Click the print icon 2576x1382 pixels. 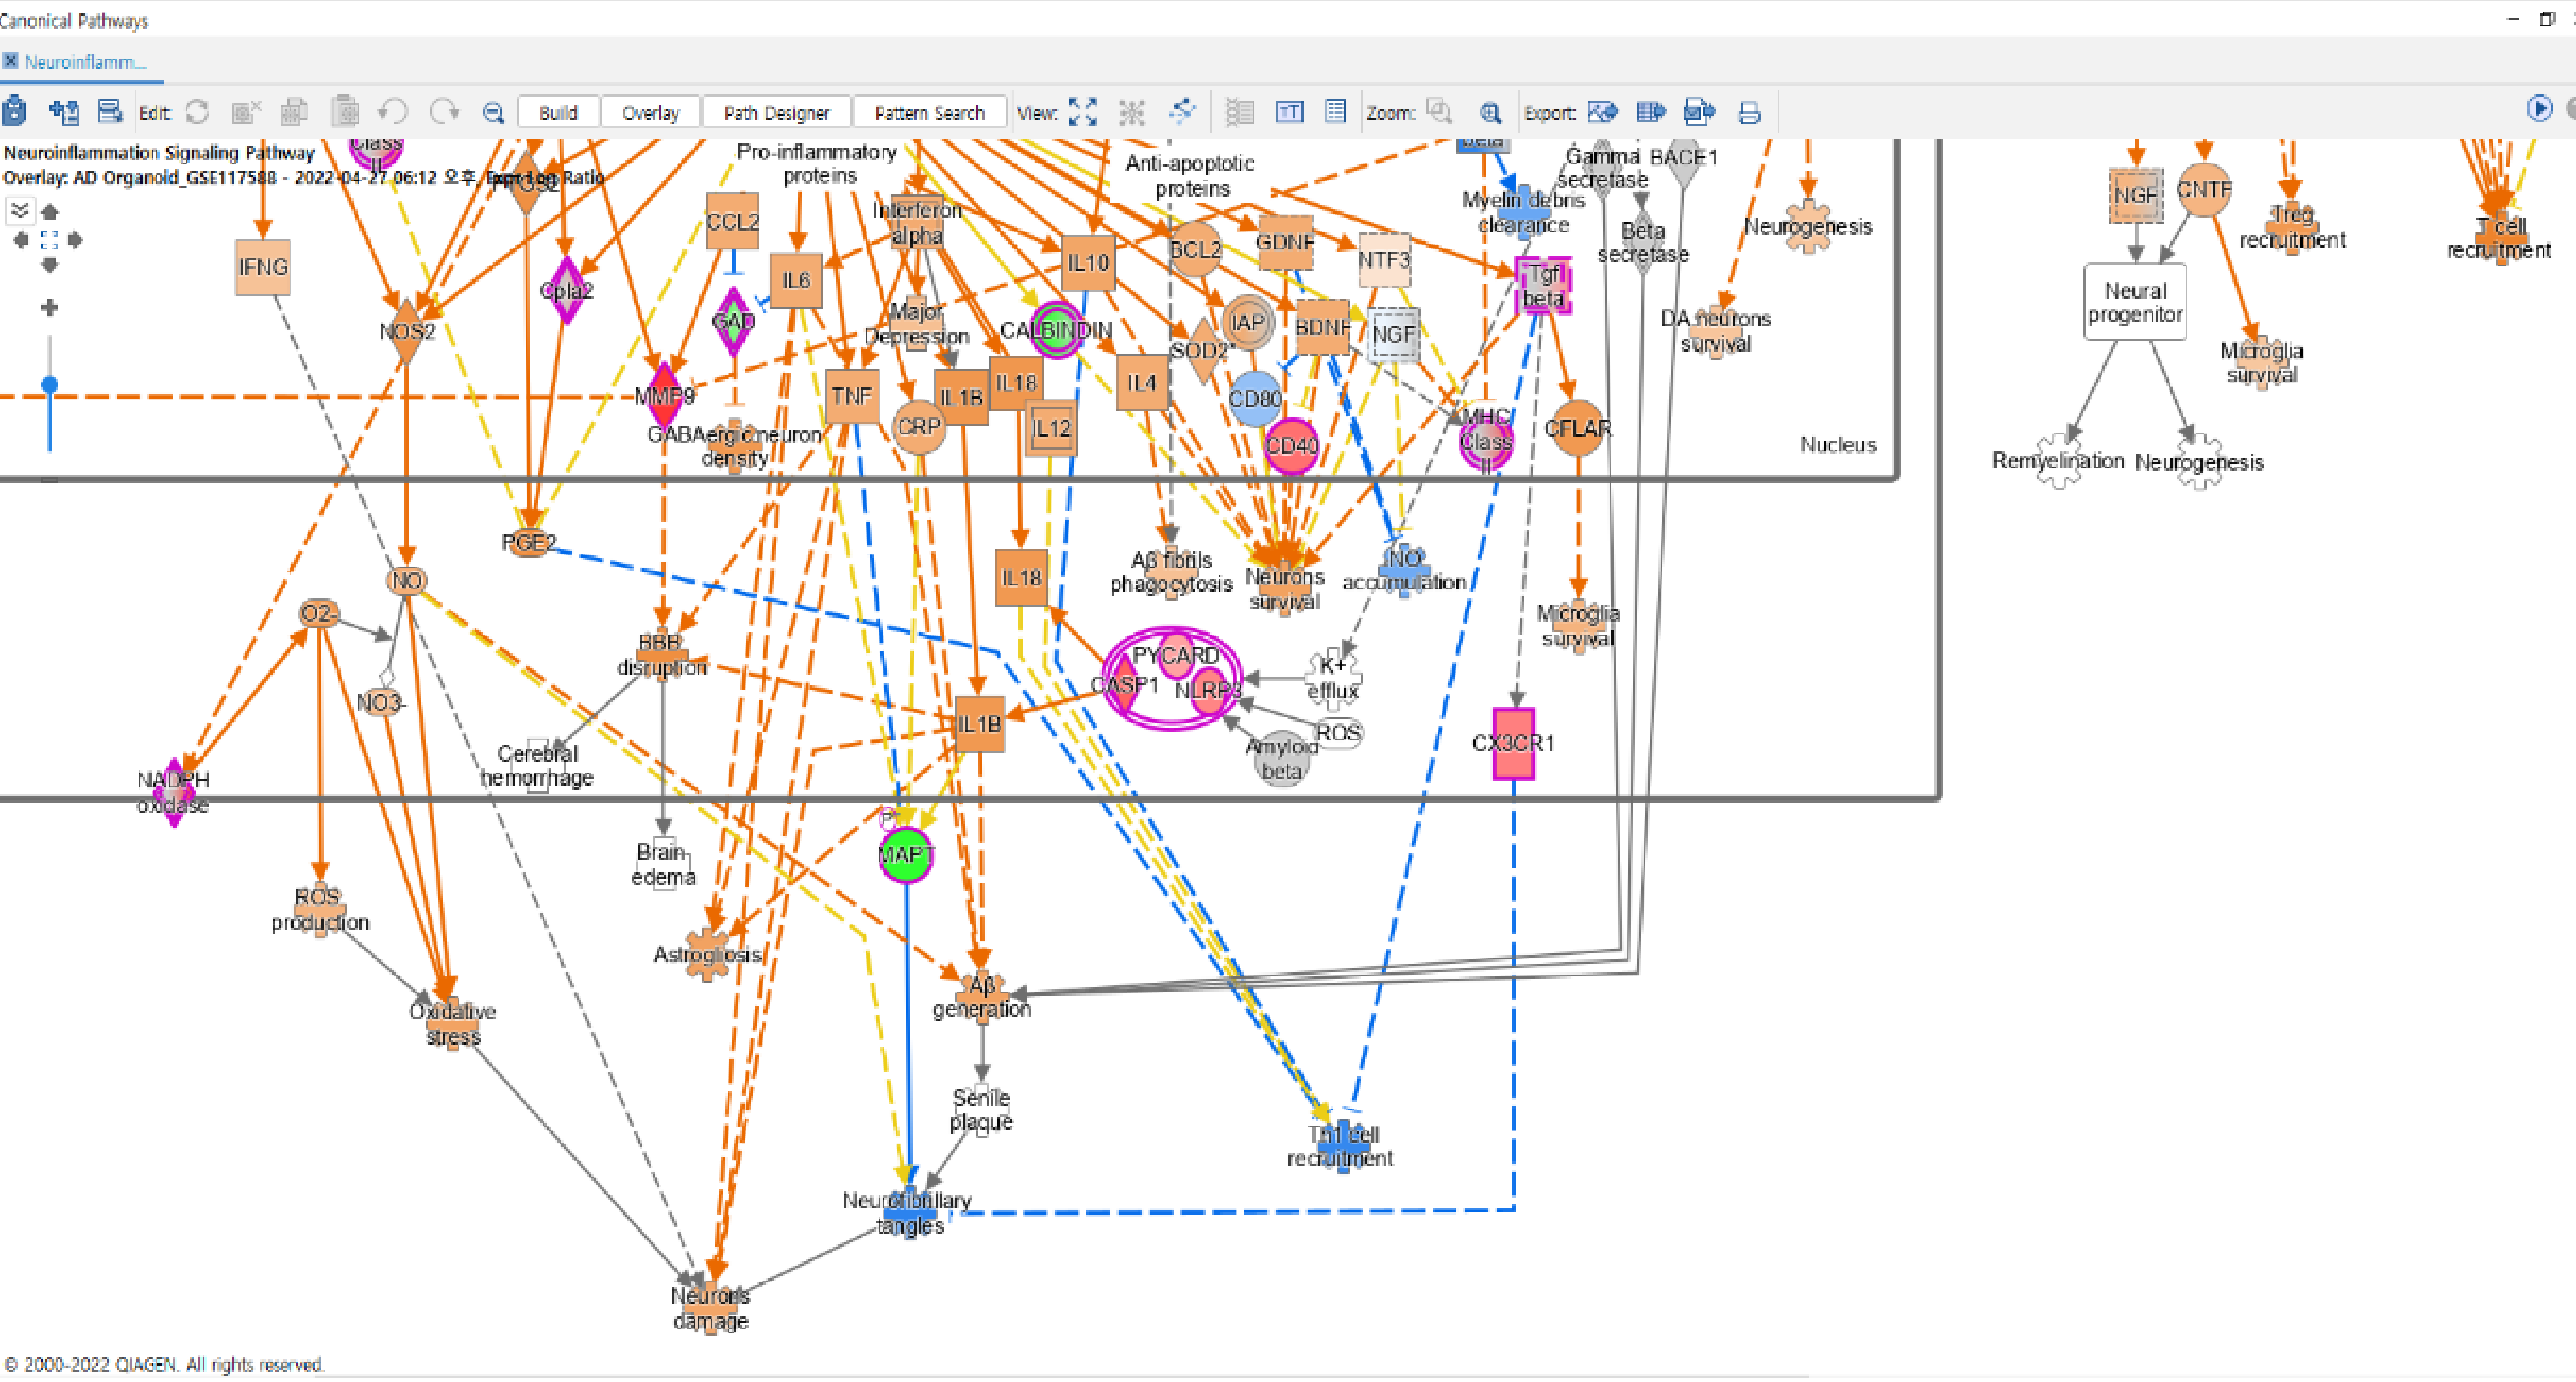tap(1749, 113)
